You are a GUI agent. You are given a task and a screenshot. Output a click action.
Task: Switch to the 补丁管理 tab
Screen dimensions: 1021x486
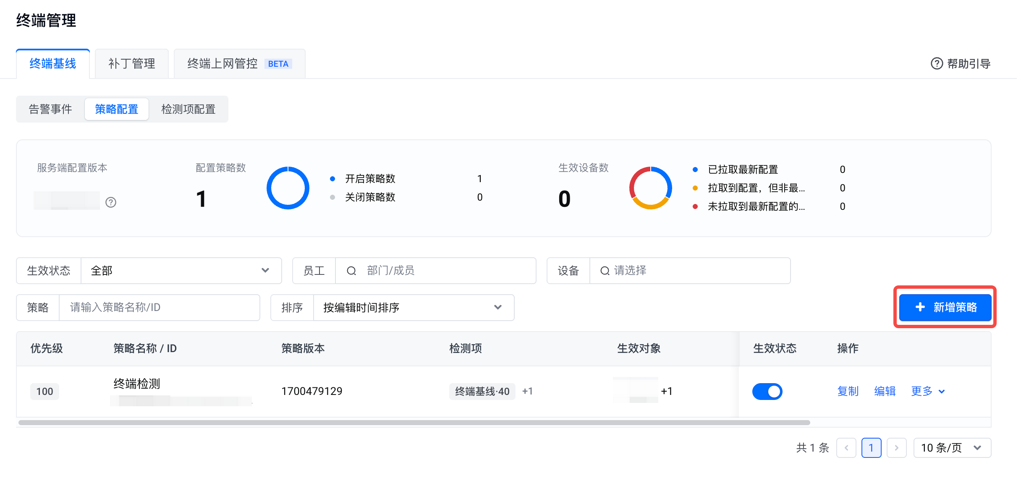coord(131,63)
